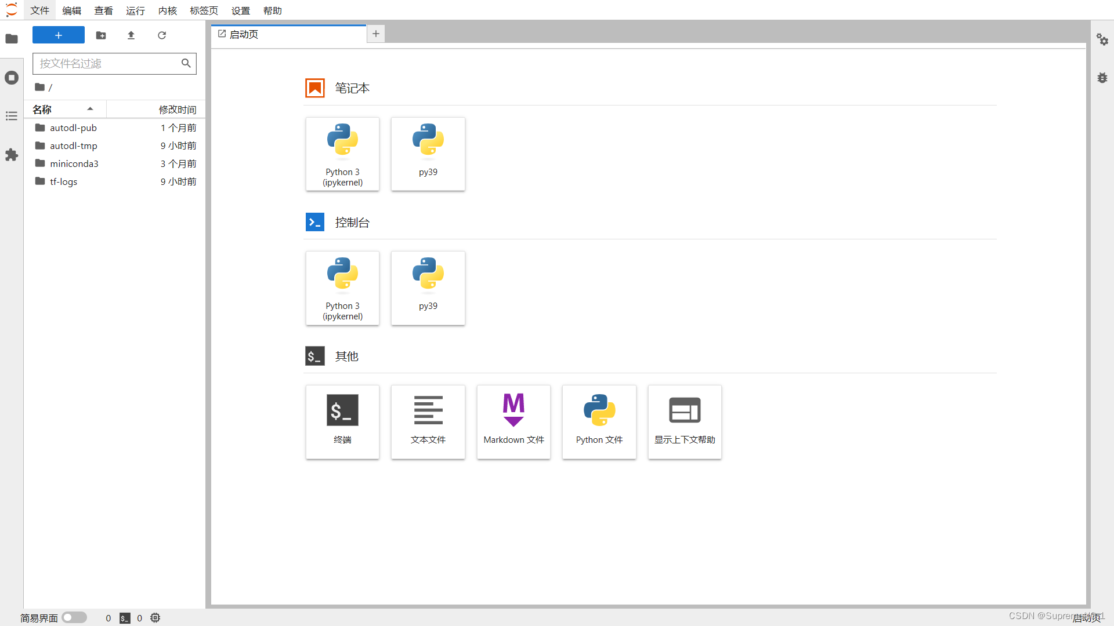This screenshot has width=1114, height=626.
Task: Click the blue New Launcher plus button
Action: (59, 35)
